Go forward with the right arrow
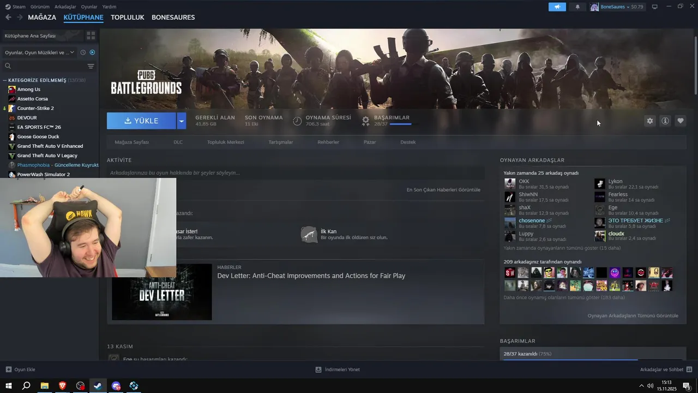 (x=20, y=17)
